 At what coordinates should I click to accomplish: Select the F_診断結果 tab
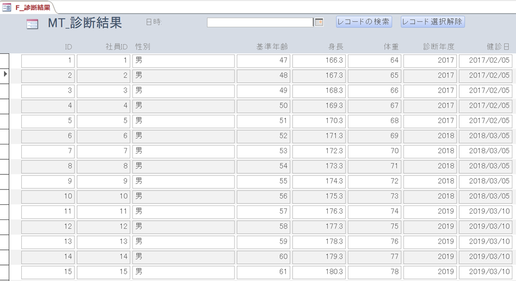(33, 8)
